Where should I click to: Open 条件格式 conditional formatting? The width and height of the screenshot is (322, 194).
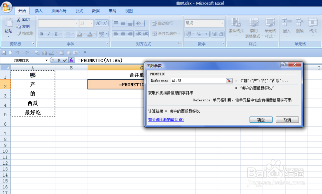click(236, 27)
